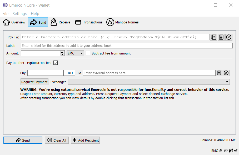
Task: Focus the Label input field
Action: (x=127, y=46)
